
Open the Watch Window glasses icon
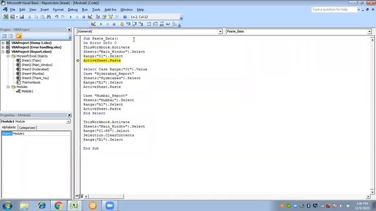point(162,24)
